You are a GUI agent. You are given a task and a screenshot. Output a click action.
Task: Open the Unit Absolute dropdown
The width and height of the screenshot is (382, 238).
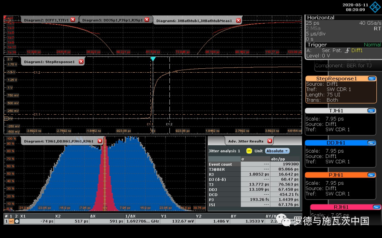point(277,151)
